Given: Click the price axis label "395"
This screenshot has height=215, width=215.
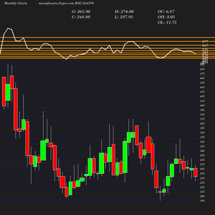Looking at the screenshot, I should [202, 110].
